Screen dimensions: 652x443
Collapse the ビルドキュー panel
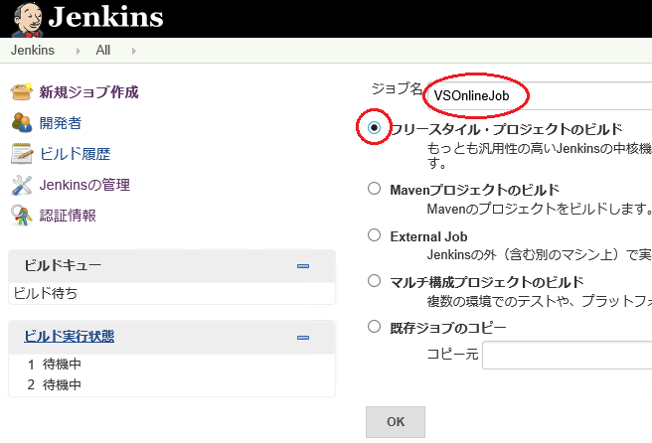[303, 266]
